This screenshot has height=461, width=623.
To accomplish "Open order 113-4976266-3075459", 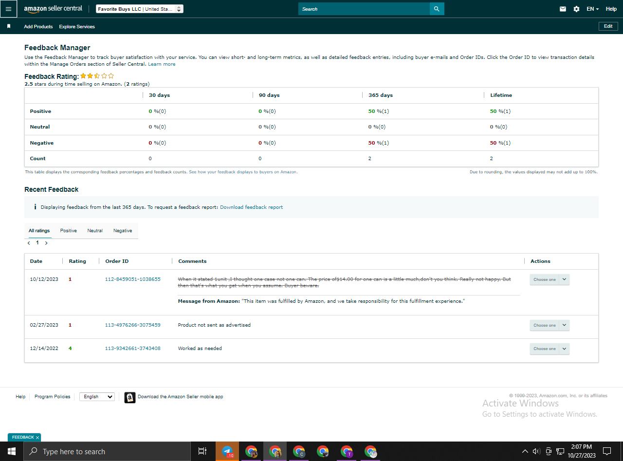I will click(133, 325).
